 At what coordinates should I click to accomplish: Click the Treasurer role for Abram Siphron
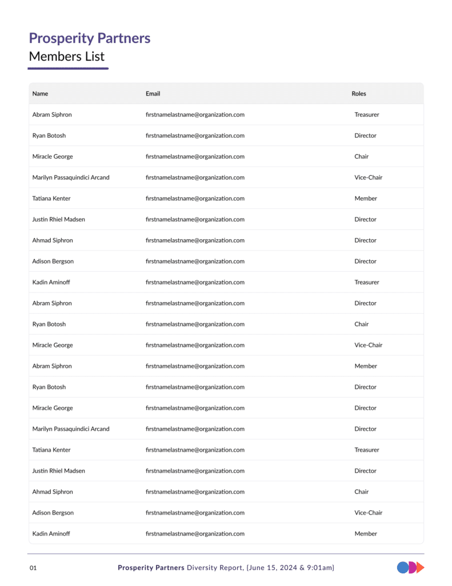click(x=366, y=114)
